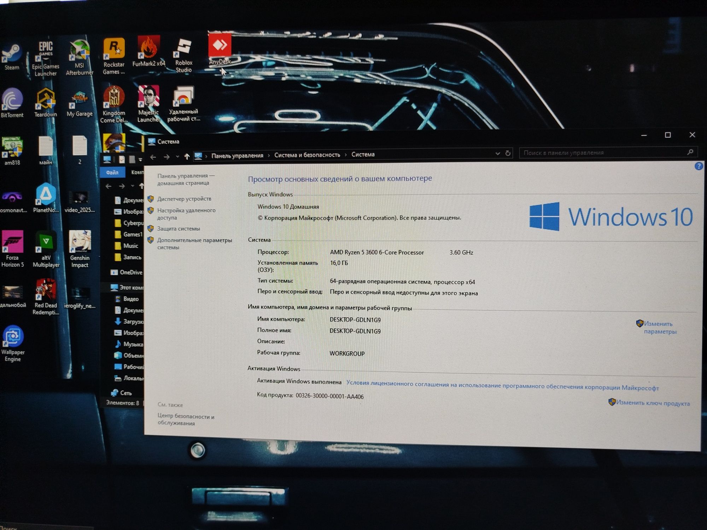Open Настройка удаленного доступа link
The width and height of the screenshot is (707, 530).
[x=186, y=214]
